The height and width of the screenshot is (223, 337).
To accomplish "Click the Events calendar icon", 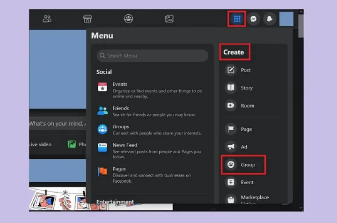I will pyautogui.click(x=103, y=87).
